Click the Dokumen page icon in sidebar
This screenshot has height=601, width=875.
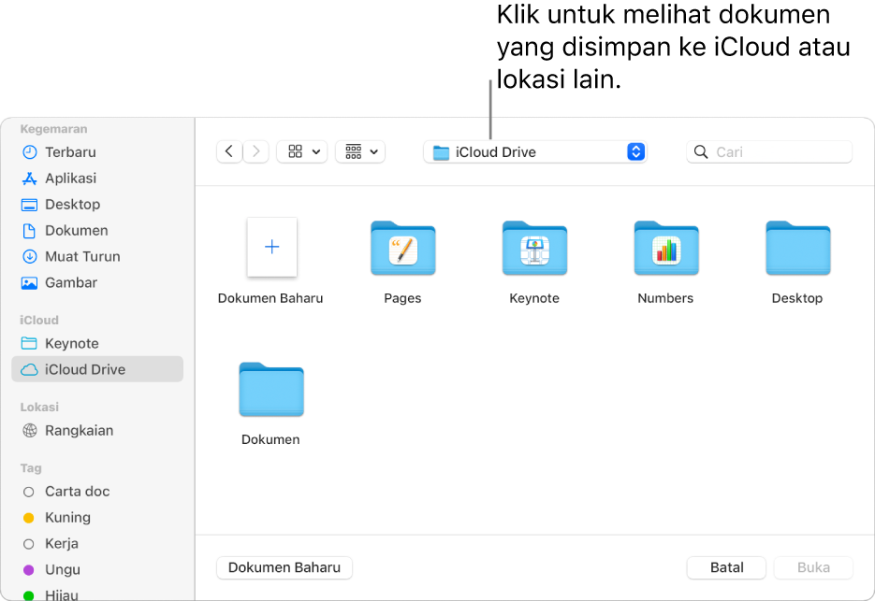point(30,231)
